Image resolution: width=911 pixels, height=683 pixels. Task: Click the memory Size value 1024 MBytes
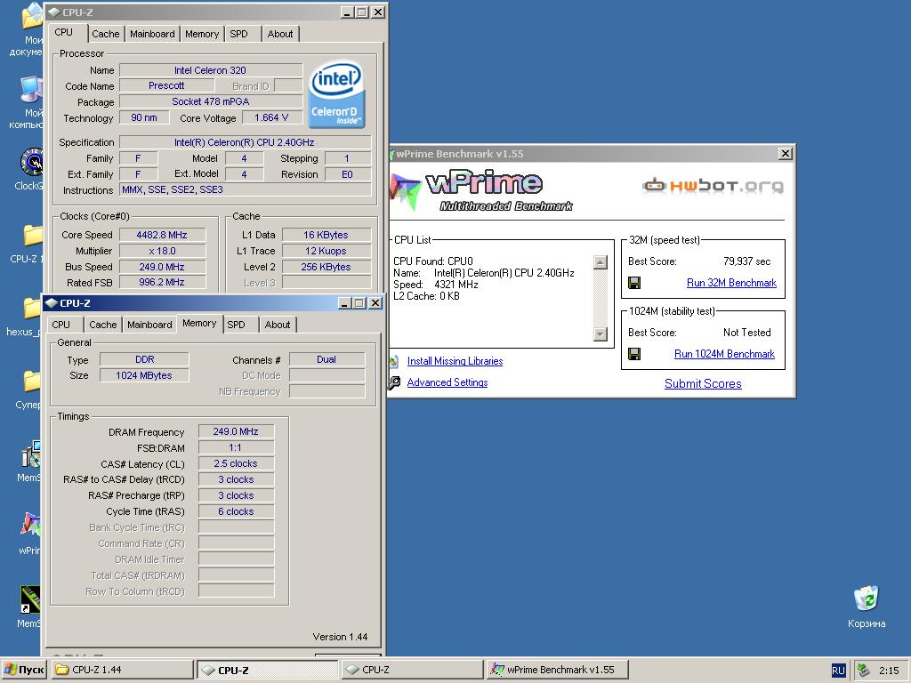[144, 375]
